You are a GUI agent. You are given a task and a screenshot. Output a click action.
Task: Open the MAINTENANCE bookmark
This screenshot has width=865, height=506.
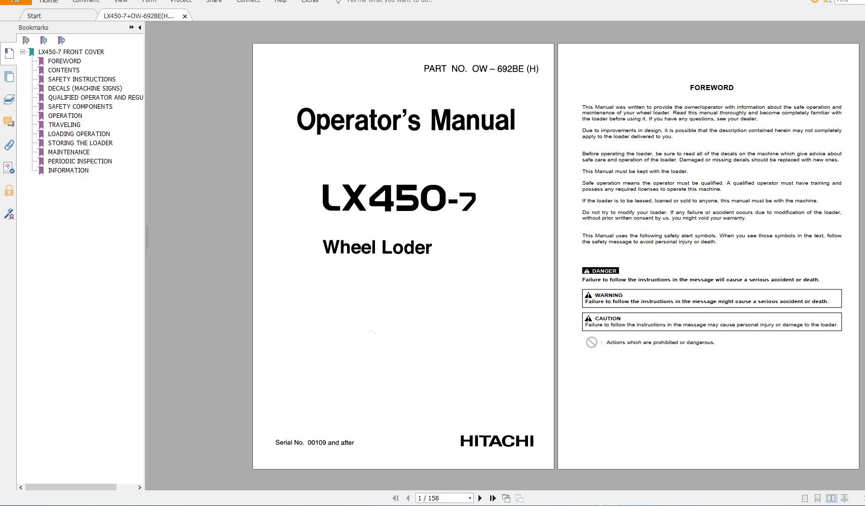click(x=69, y=152)
